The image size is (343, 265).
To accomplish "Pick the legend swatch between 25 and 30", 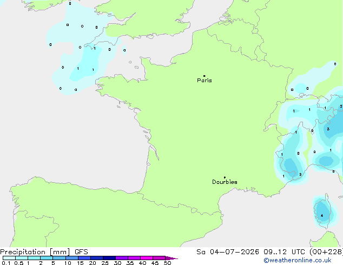I will [109, 258].
